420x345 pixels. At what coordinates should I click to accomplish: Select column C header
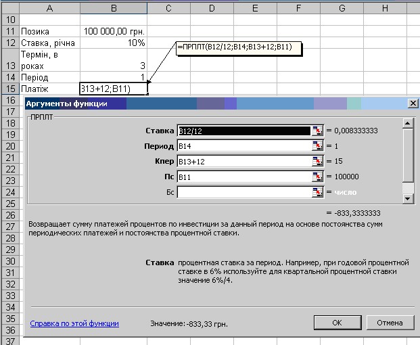click(168, 7)
